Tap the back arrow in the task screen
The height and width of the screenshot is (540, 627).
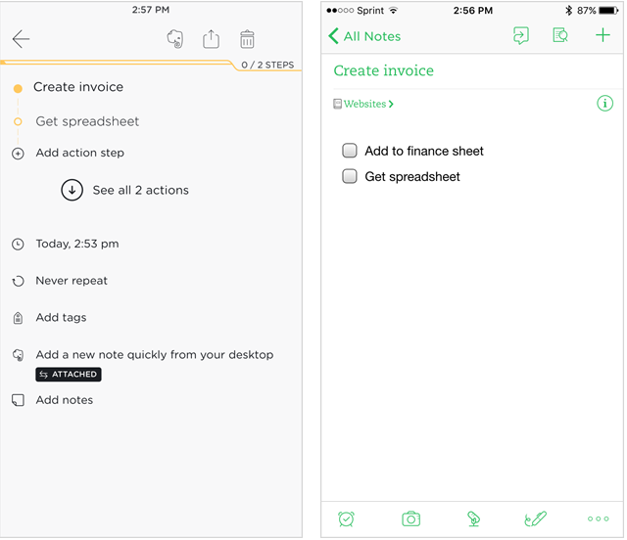(x=21, y=39)
